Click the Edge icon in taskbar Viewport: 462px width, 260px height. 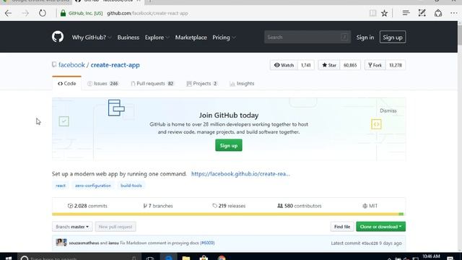tap(168, 259)
